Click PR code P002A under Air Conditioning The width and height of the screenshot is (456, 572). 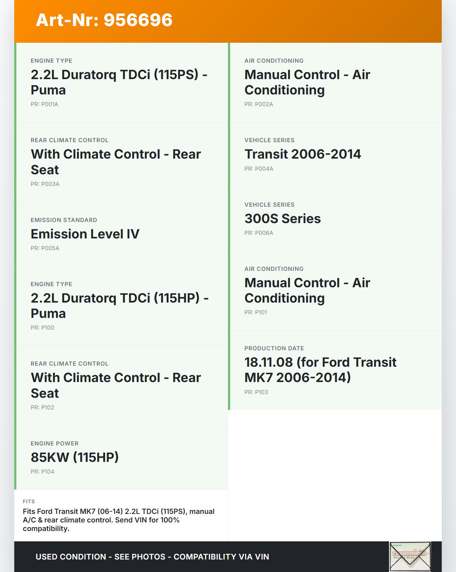tap(259, 104)
